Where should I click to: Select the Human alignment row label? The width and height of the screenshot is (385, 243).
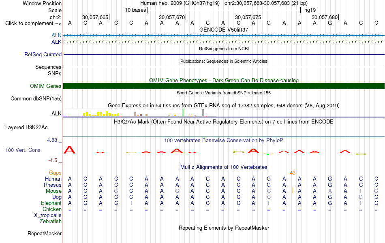(x=53, y=179)
